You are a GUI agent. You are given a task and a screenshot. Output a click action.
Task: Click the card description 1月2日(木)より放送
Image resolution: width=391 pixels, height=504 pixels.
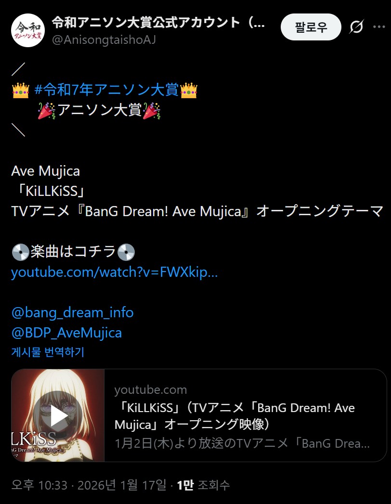click(242, 443)
